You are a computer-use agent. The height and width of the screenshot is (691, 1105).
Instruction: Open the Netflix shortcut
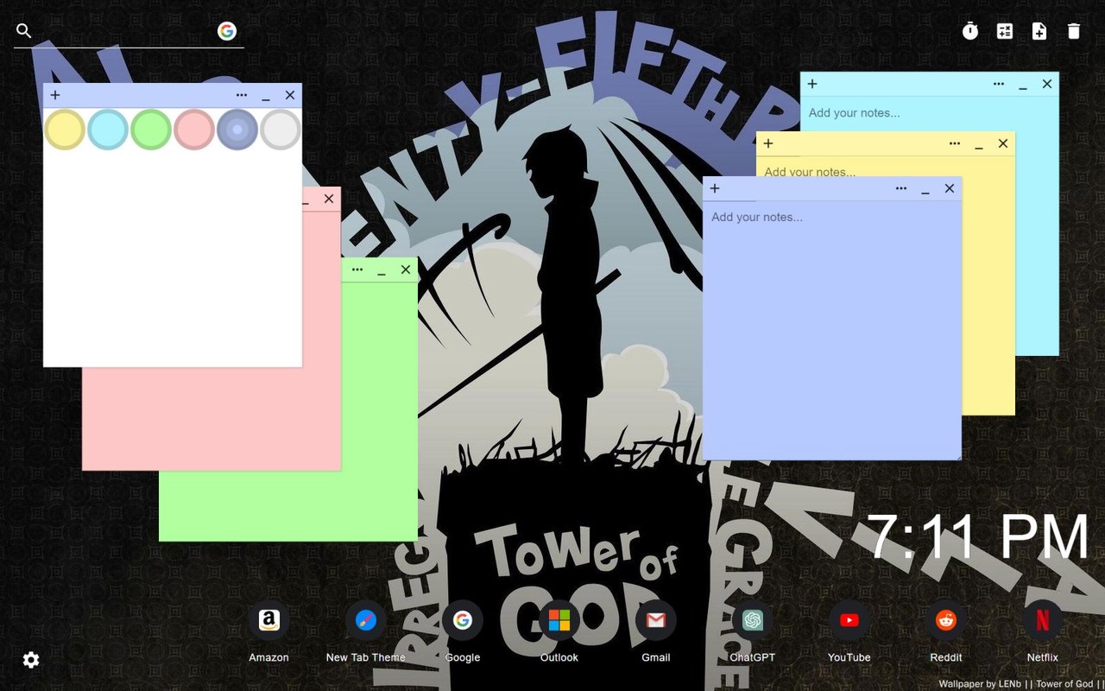click(x=1043, y=620)
